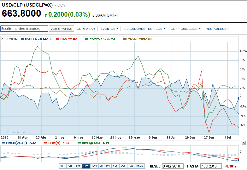Select the 1D time range
Image resolution: width=247 pixels, height=170 pixels.
(x=62, y=166)
